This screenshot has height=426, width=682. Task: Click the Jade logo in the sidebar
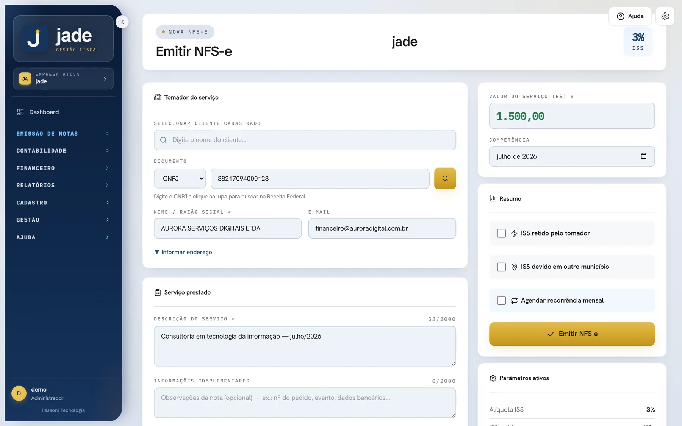point(63,39)
